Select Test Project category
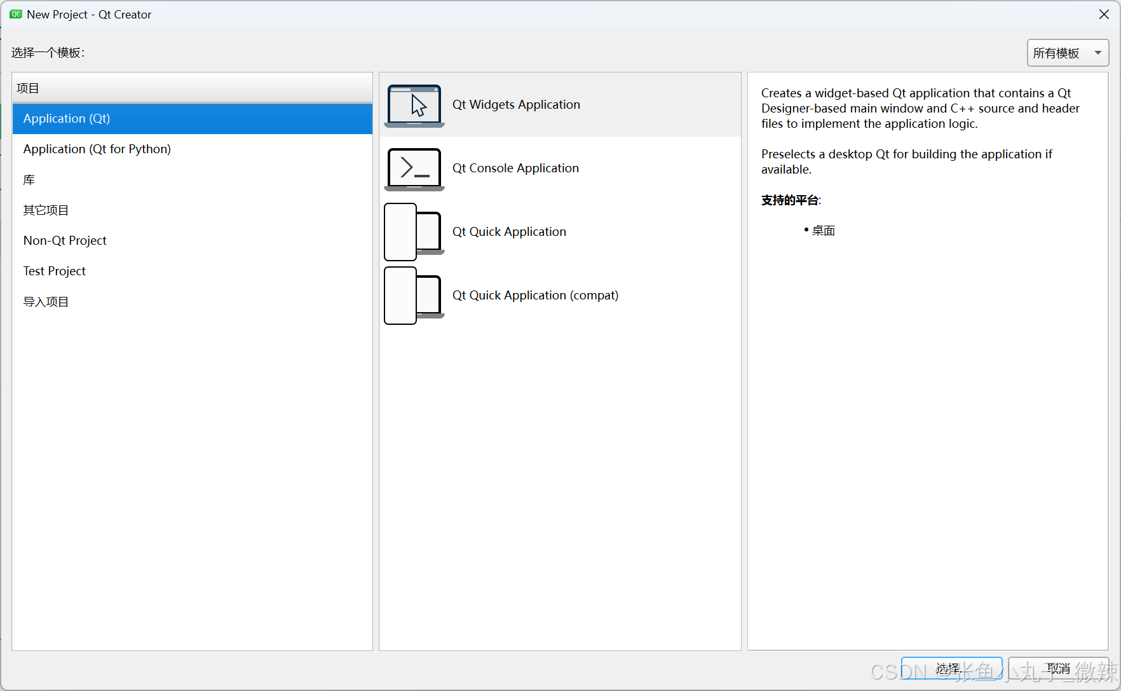Viewport: 1121px width, 691px height. 192,271
